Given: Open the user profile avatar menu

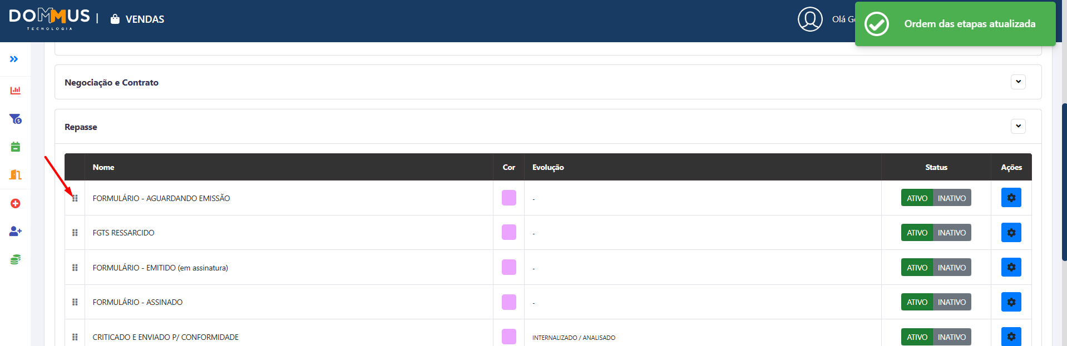Looking at the screenshot, I should (810, 19).
